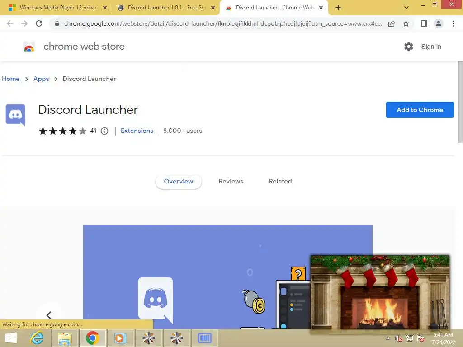The image size is (463, 347).
Task: Close the Windows Media Player 12 tab
Action: point(105,8)
